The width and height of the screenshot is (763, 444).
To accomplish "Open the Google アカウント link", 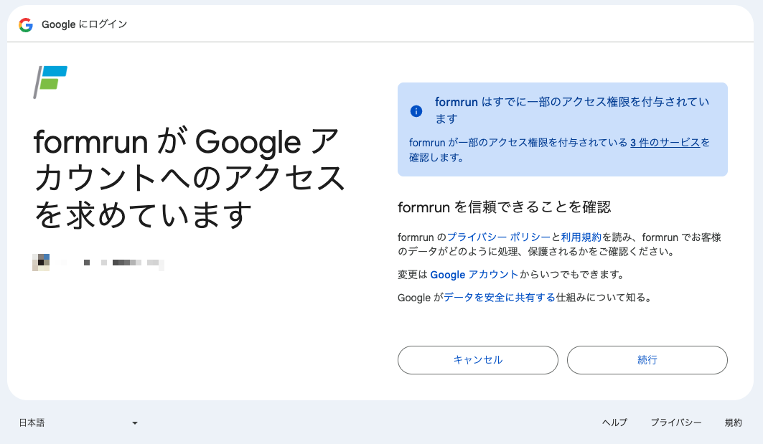I will coord(474,274).
